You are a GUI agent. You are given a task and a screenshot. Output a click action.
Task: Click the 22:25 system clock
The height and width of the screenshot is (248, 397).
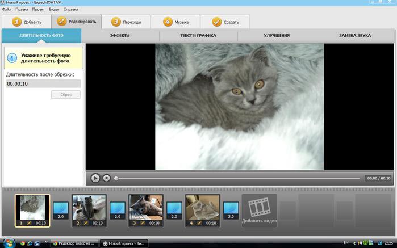(388, 243)
